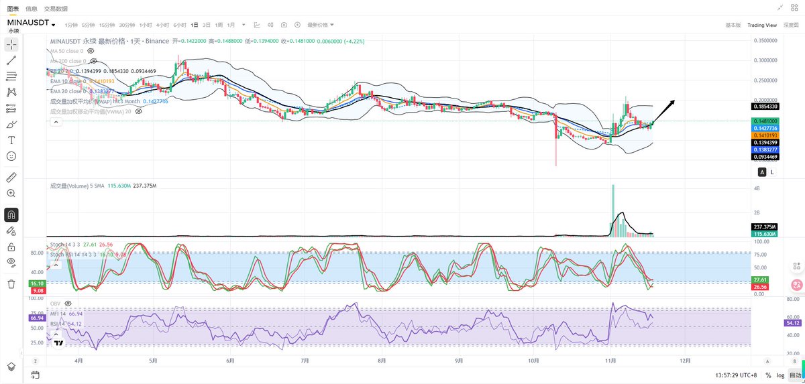Show the hidden VWMA 20 indicator
Image resolution: width=805 pixels, height=384 pixels.
pyautogui.click(x=139, y=111)
